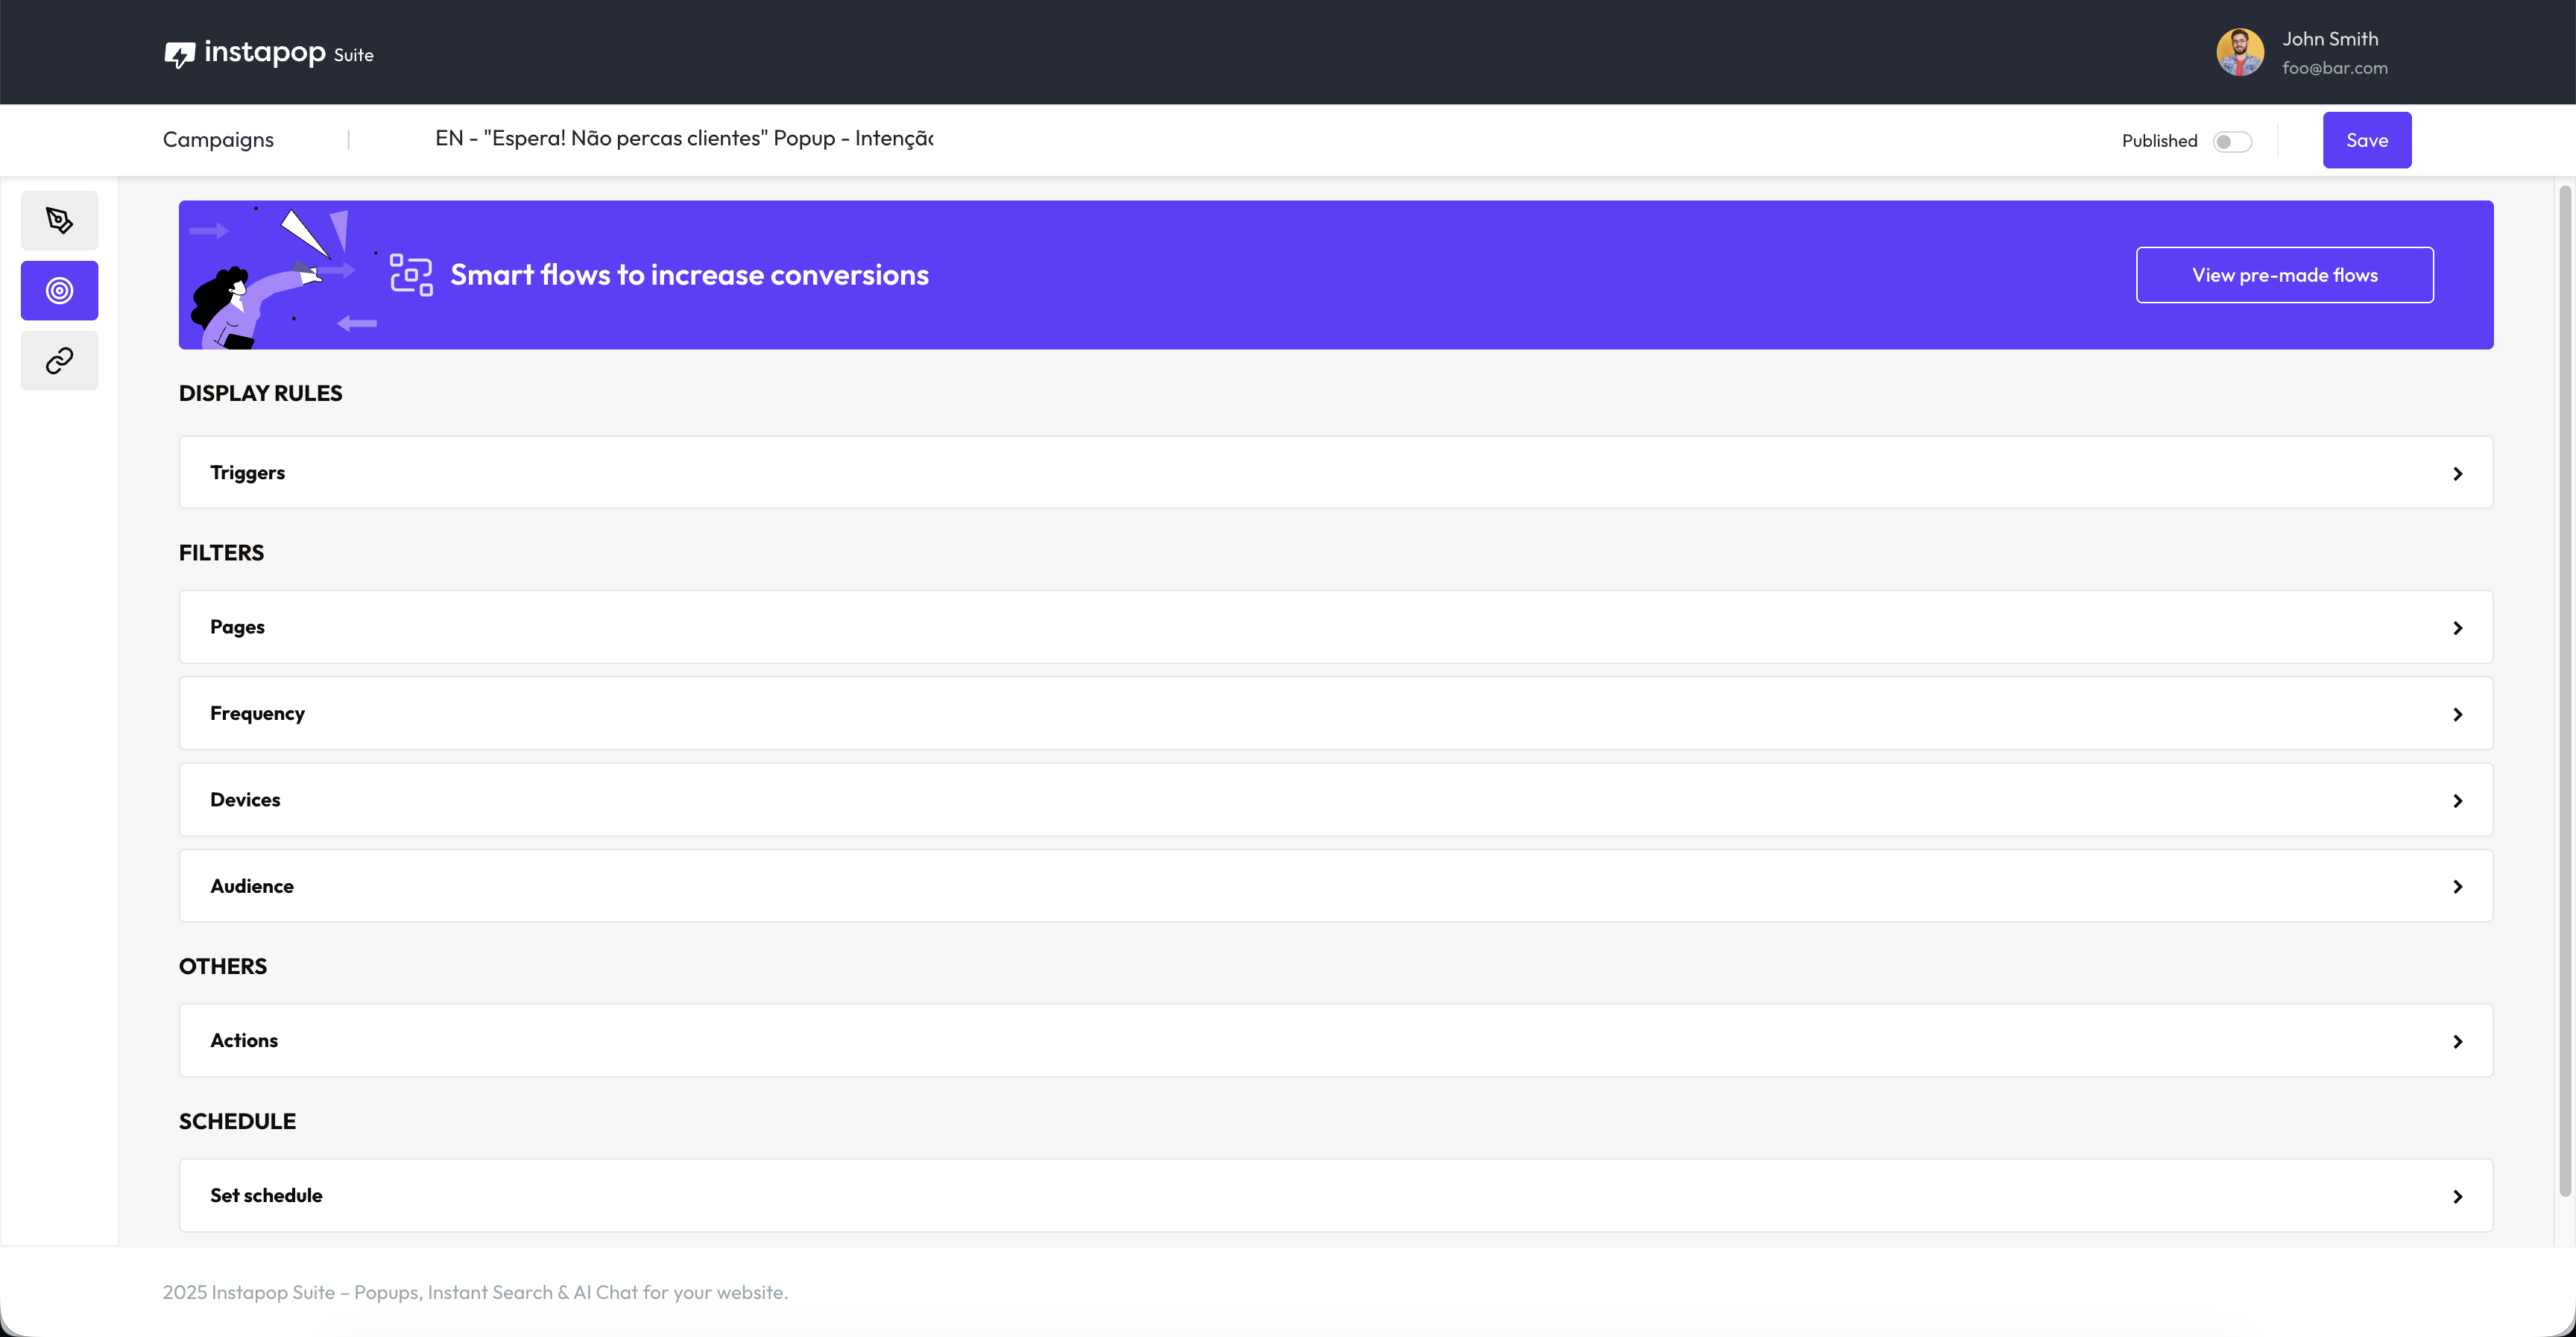
Task: Edit the campaign name field
Action: pos(684,139)
